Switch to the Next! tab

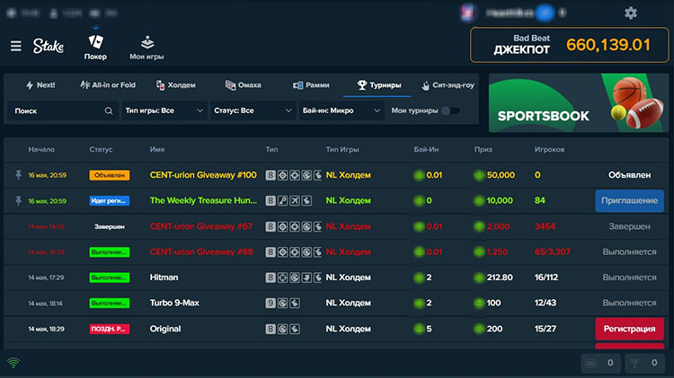tap(40, 85)
